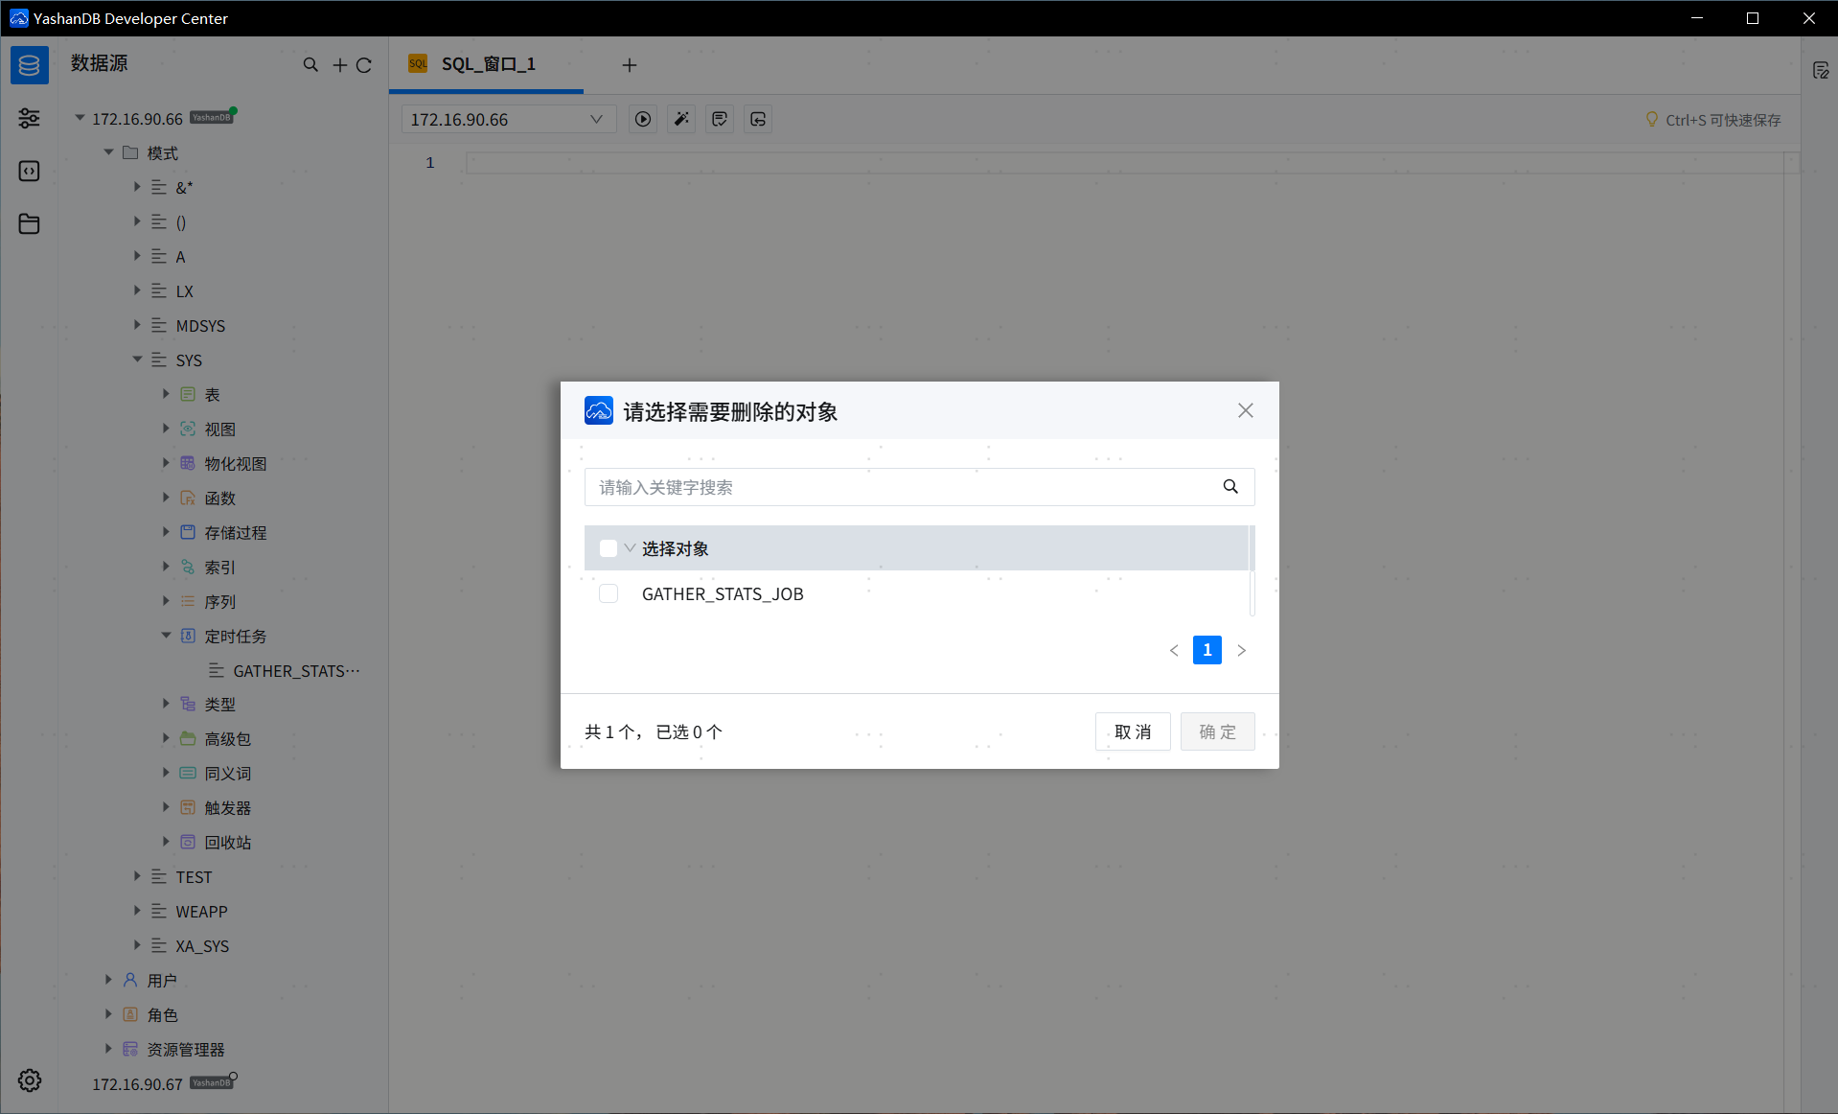This screenshot has height=1114, width=1838.
Task: Click the 取消 button
Action: (x=1133, y=731)
